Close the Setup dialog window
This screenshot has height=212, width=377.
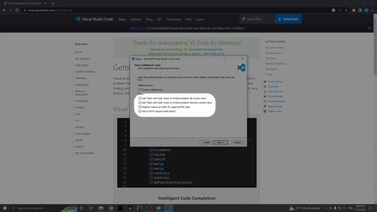pyautogui.click(x=242, y=59)
